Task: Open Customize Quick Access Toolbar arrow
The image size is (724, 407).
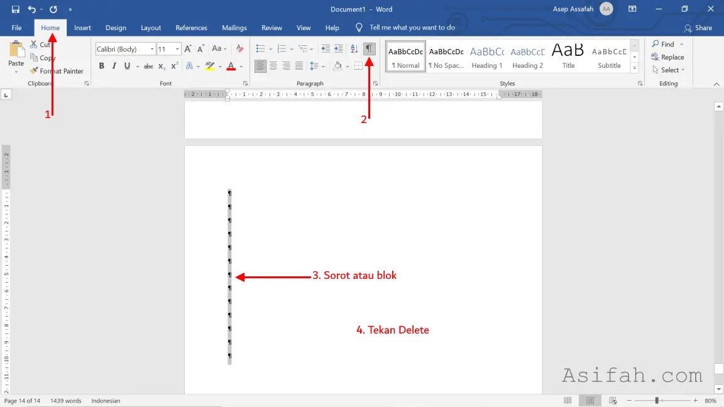Action: [x=70, y=9]
